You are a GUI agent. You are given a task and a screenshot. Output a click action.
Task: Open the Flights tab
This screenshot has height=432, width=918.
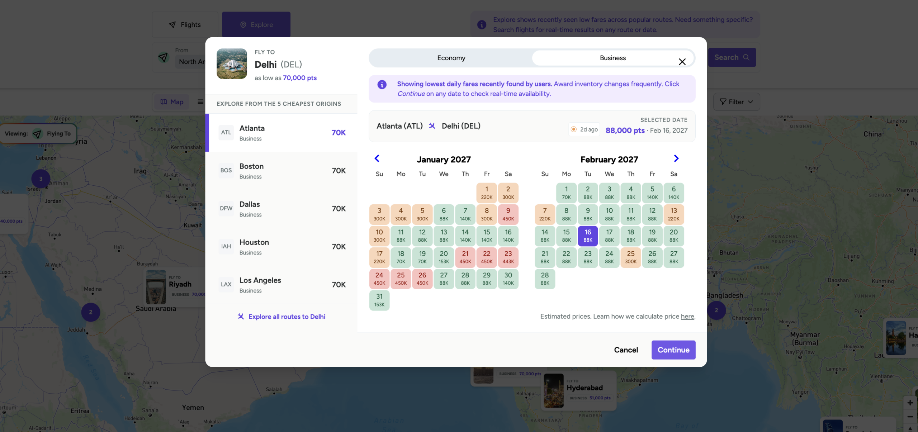tap(185, 24)
